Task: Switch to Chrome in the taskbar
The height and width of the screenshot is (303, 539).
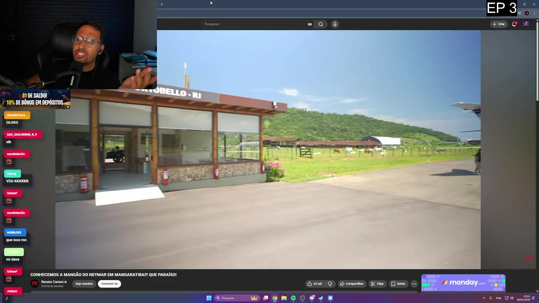Action: 275,298
